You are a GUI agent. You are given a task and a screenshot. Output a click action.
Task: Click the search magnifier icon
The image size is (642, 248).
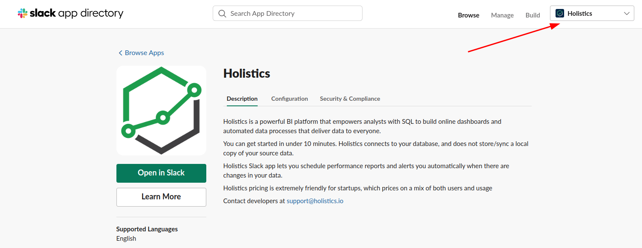click(x=222, y=14)
